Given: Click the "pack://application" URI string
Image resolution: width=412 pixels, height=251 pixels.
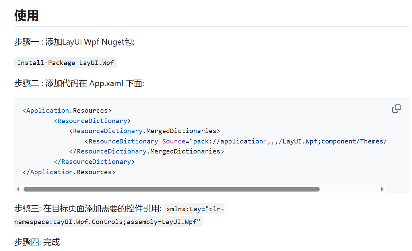Looking at the screenshot, I should [228, 141].
